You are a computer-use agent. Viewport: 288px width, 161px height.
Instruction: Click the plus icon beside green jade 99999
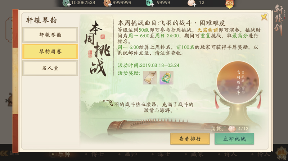click(152, 5)
